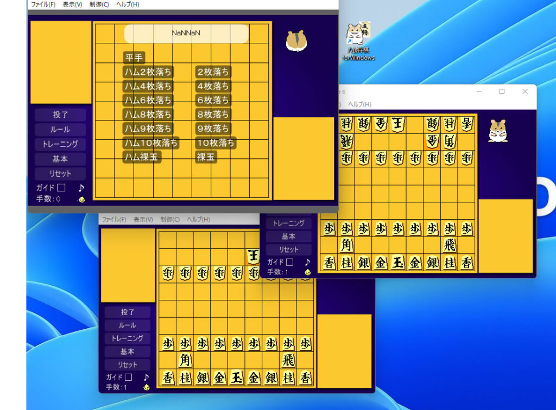556x410 pixels.
Task: Click the NaNNaN message bar on the top board
Action: (x=186, y=33)
